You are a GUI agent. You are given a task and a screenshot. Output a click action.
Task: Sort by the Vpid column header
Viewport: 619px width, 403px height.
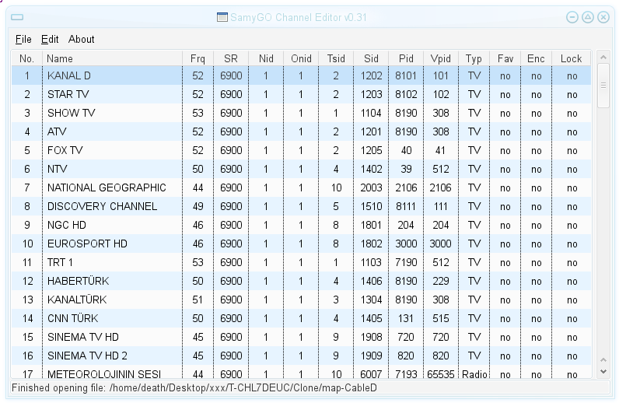click(441, 58)
